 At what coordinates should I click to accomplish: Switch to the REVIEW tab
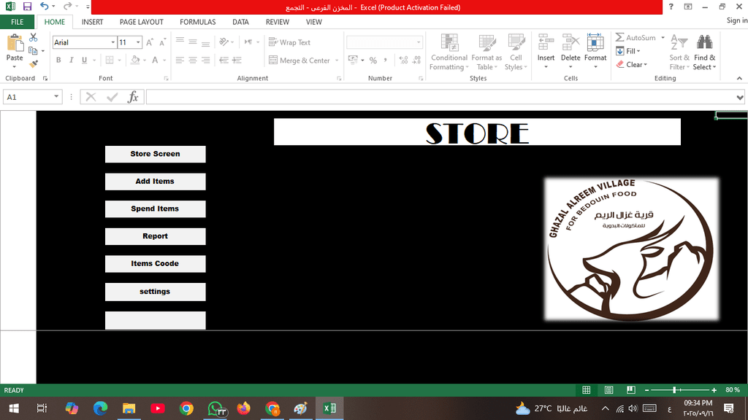pos(277,22)
